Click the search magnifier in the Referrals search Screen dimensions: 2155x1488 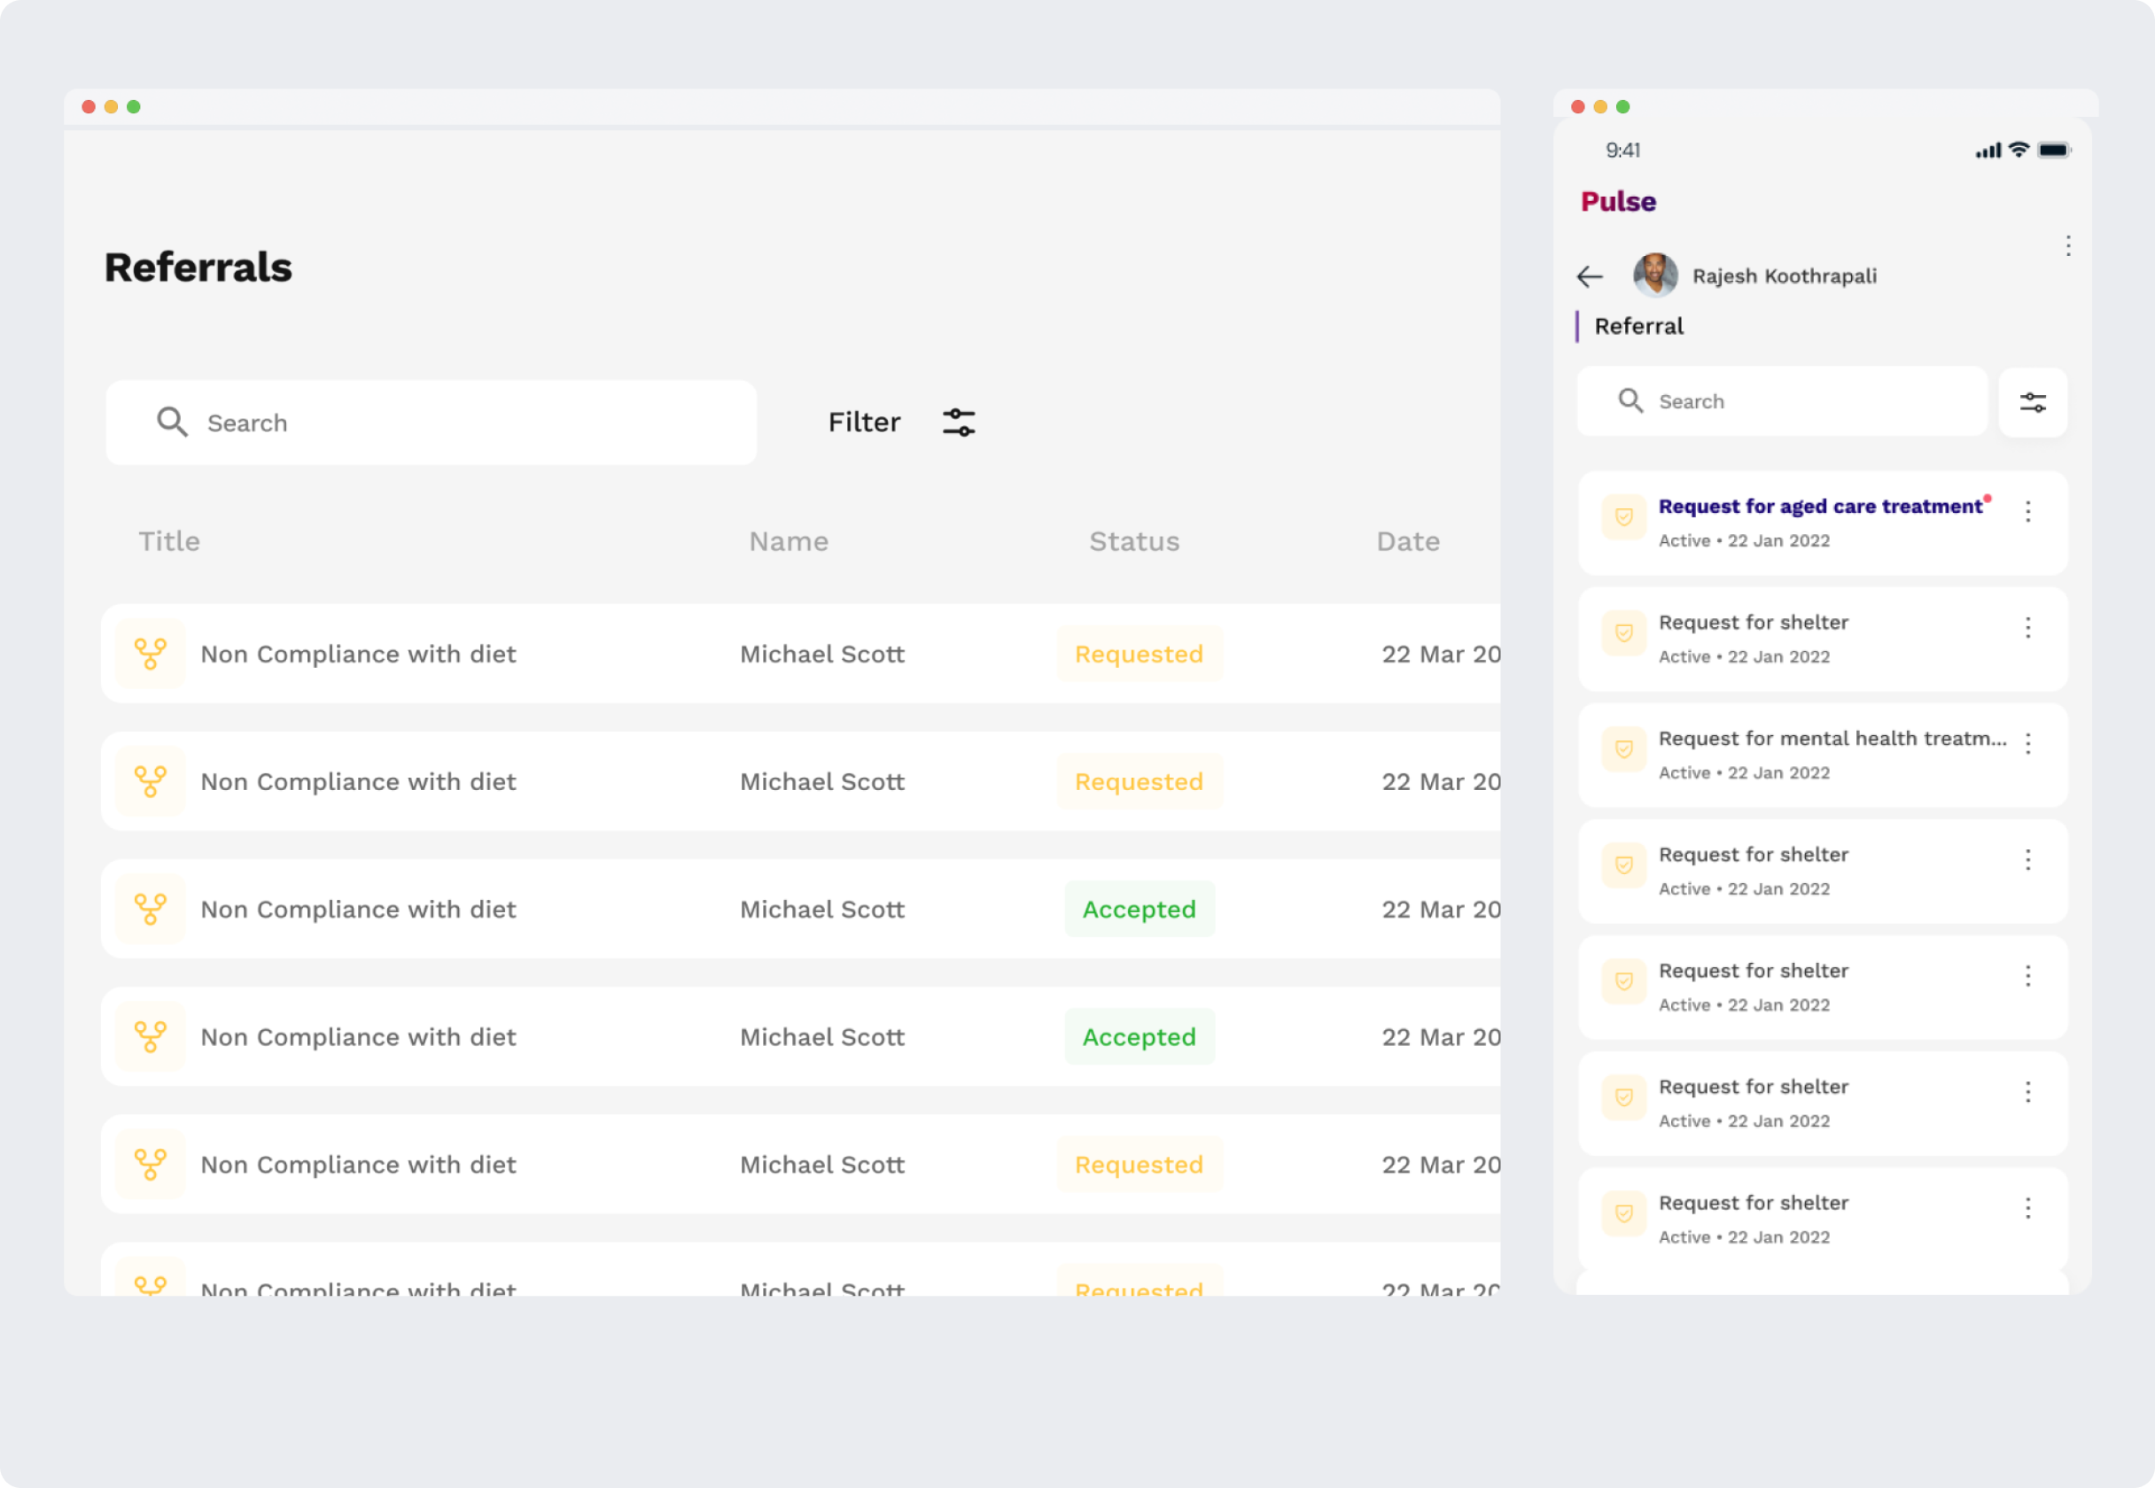(172, 422)
